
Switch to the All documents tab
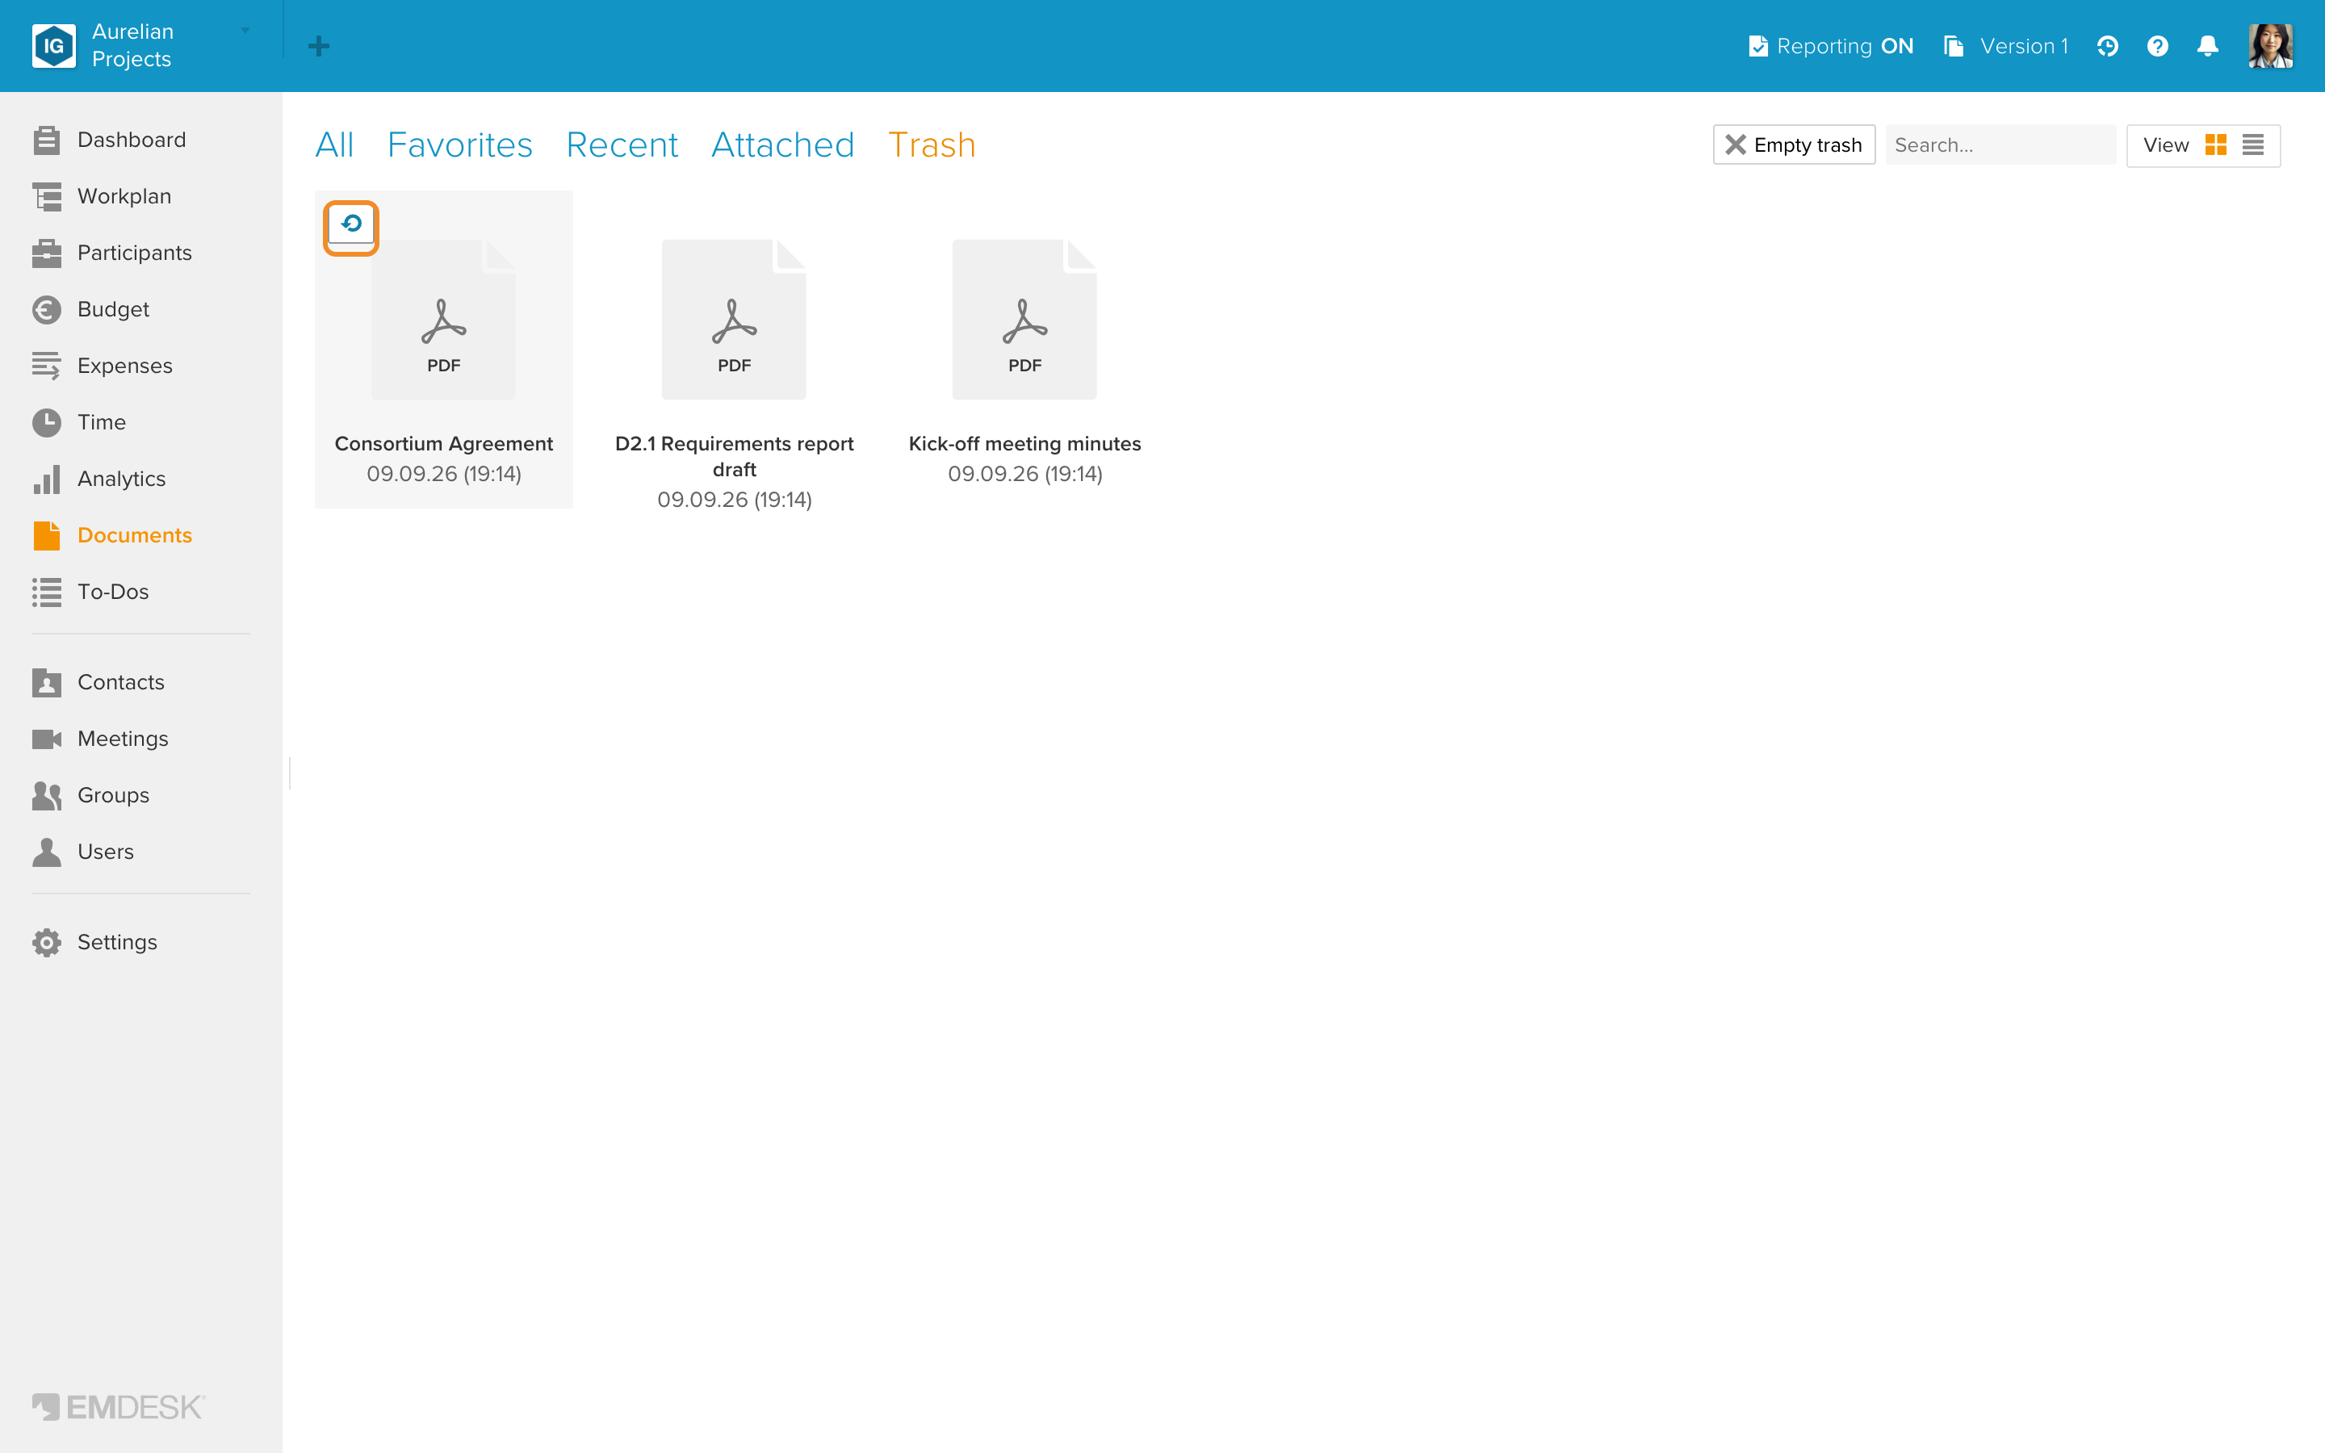click(x=334, y=145)
